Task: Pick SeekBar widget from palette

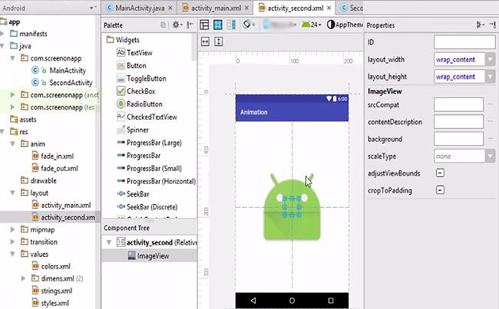Action: 137,194
